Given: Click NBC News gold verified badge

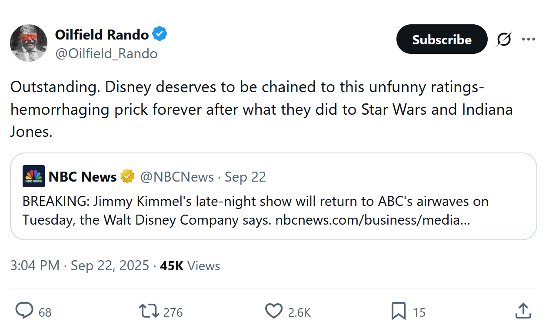Looking at the screenshot, I should point(127,176).
